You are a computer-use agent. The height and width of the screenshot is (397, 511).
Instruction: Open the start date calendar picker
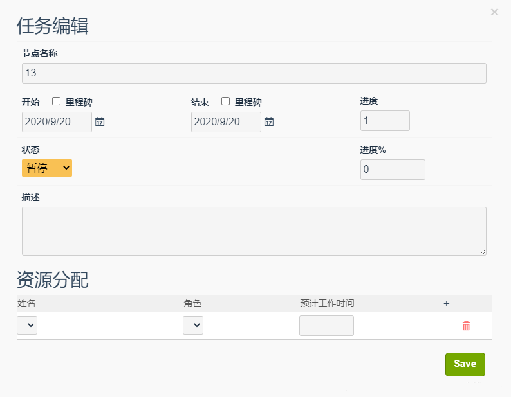coord(100,121)
